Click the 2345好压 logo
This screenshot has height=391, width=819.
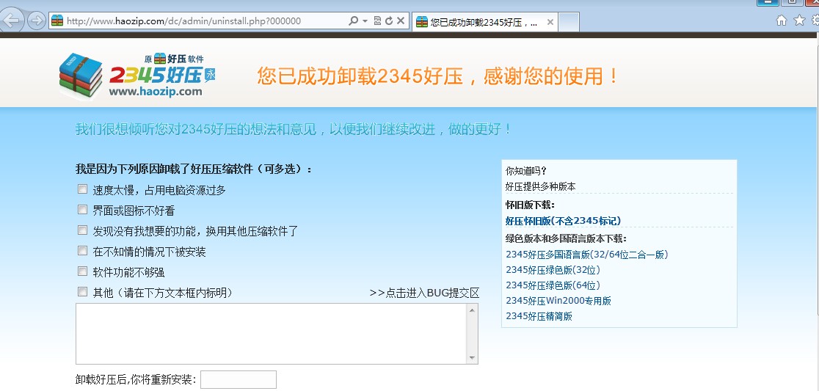[x=137, y=75]
